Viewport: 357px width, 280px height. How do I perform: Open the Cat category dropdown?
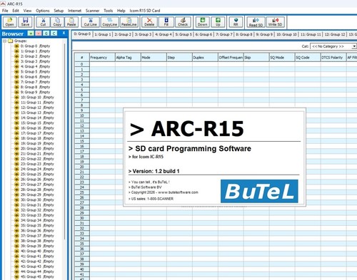point(354,46)
